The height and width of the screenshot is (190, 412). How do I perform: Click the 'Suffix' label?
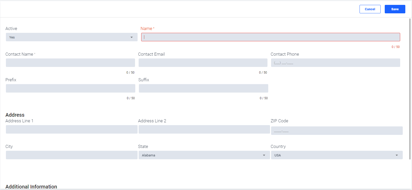tap(144, 80)
